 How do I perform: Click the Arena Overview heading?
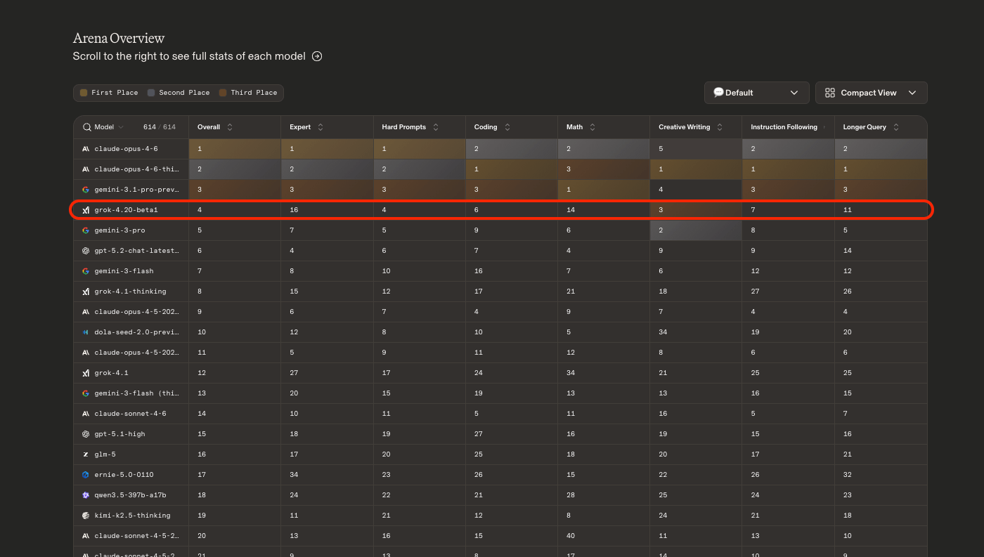pos(119,38)
